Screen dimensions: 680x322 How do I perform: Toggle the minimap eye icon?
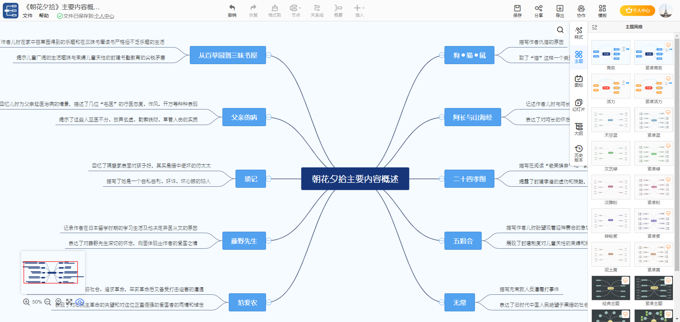pyautogui.click(x=80, y=302)
